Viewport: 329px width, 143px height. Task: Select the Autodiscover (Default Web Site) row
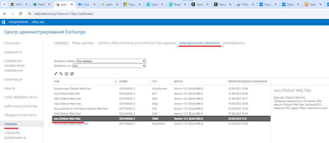[161, 88]
